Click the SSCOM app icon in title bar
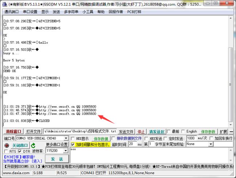 pos(5,4)
